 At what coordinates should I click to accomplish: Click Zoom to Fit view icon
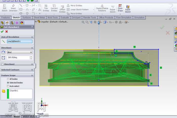(83, 22)
